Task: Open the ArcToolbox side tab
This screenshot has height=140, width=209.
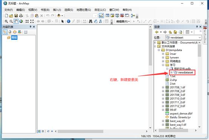Action: coord(205,35)
